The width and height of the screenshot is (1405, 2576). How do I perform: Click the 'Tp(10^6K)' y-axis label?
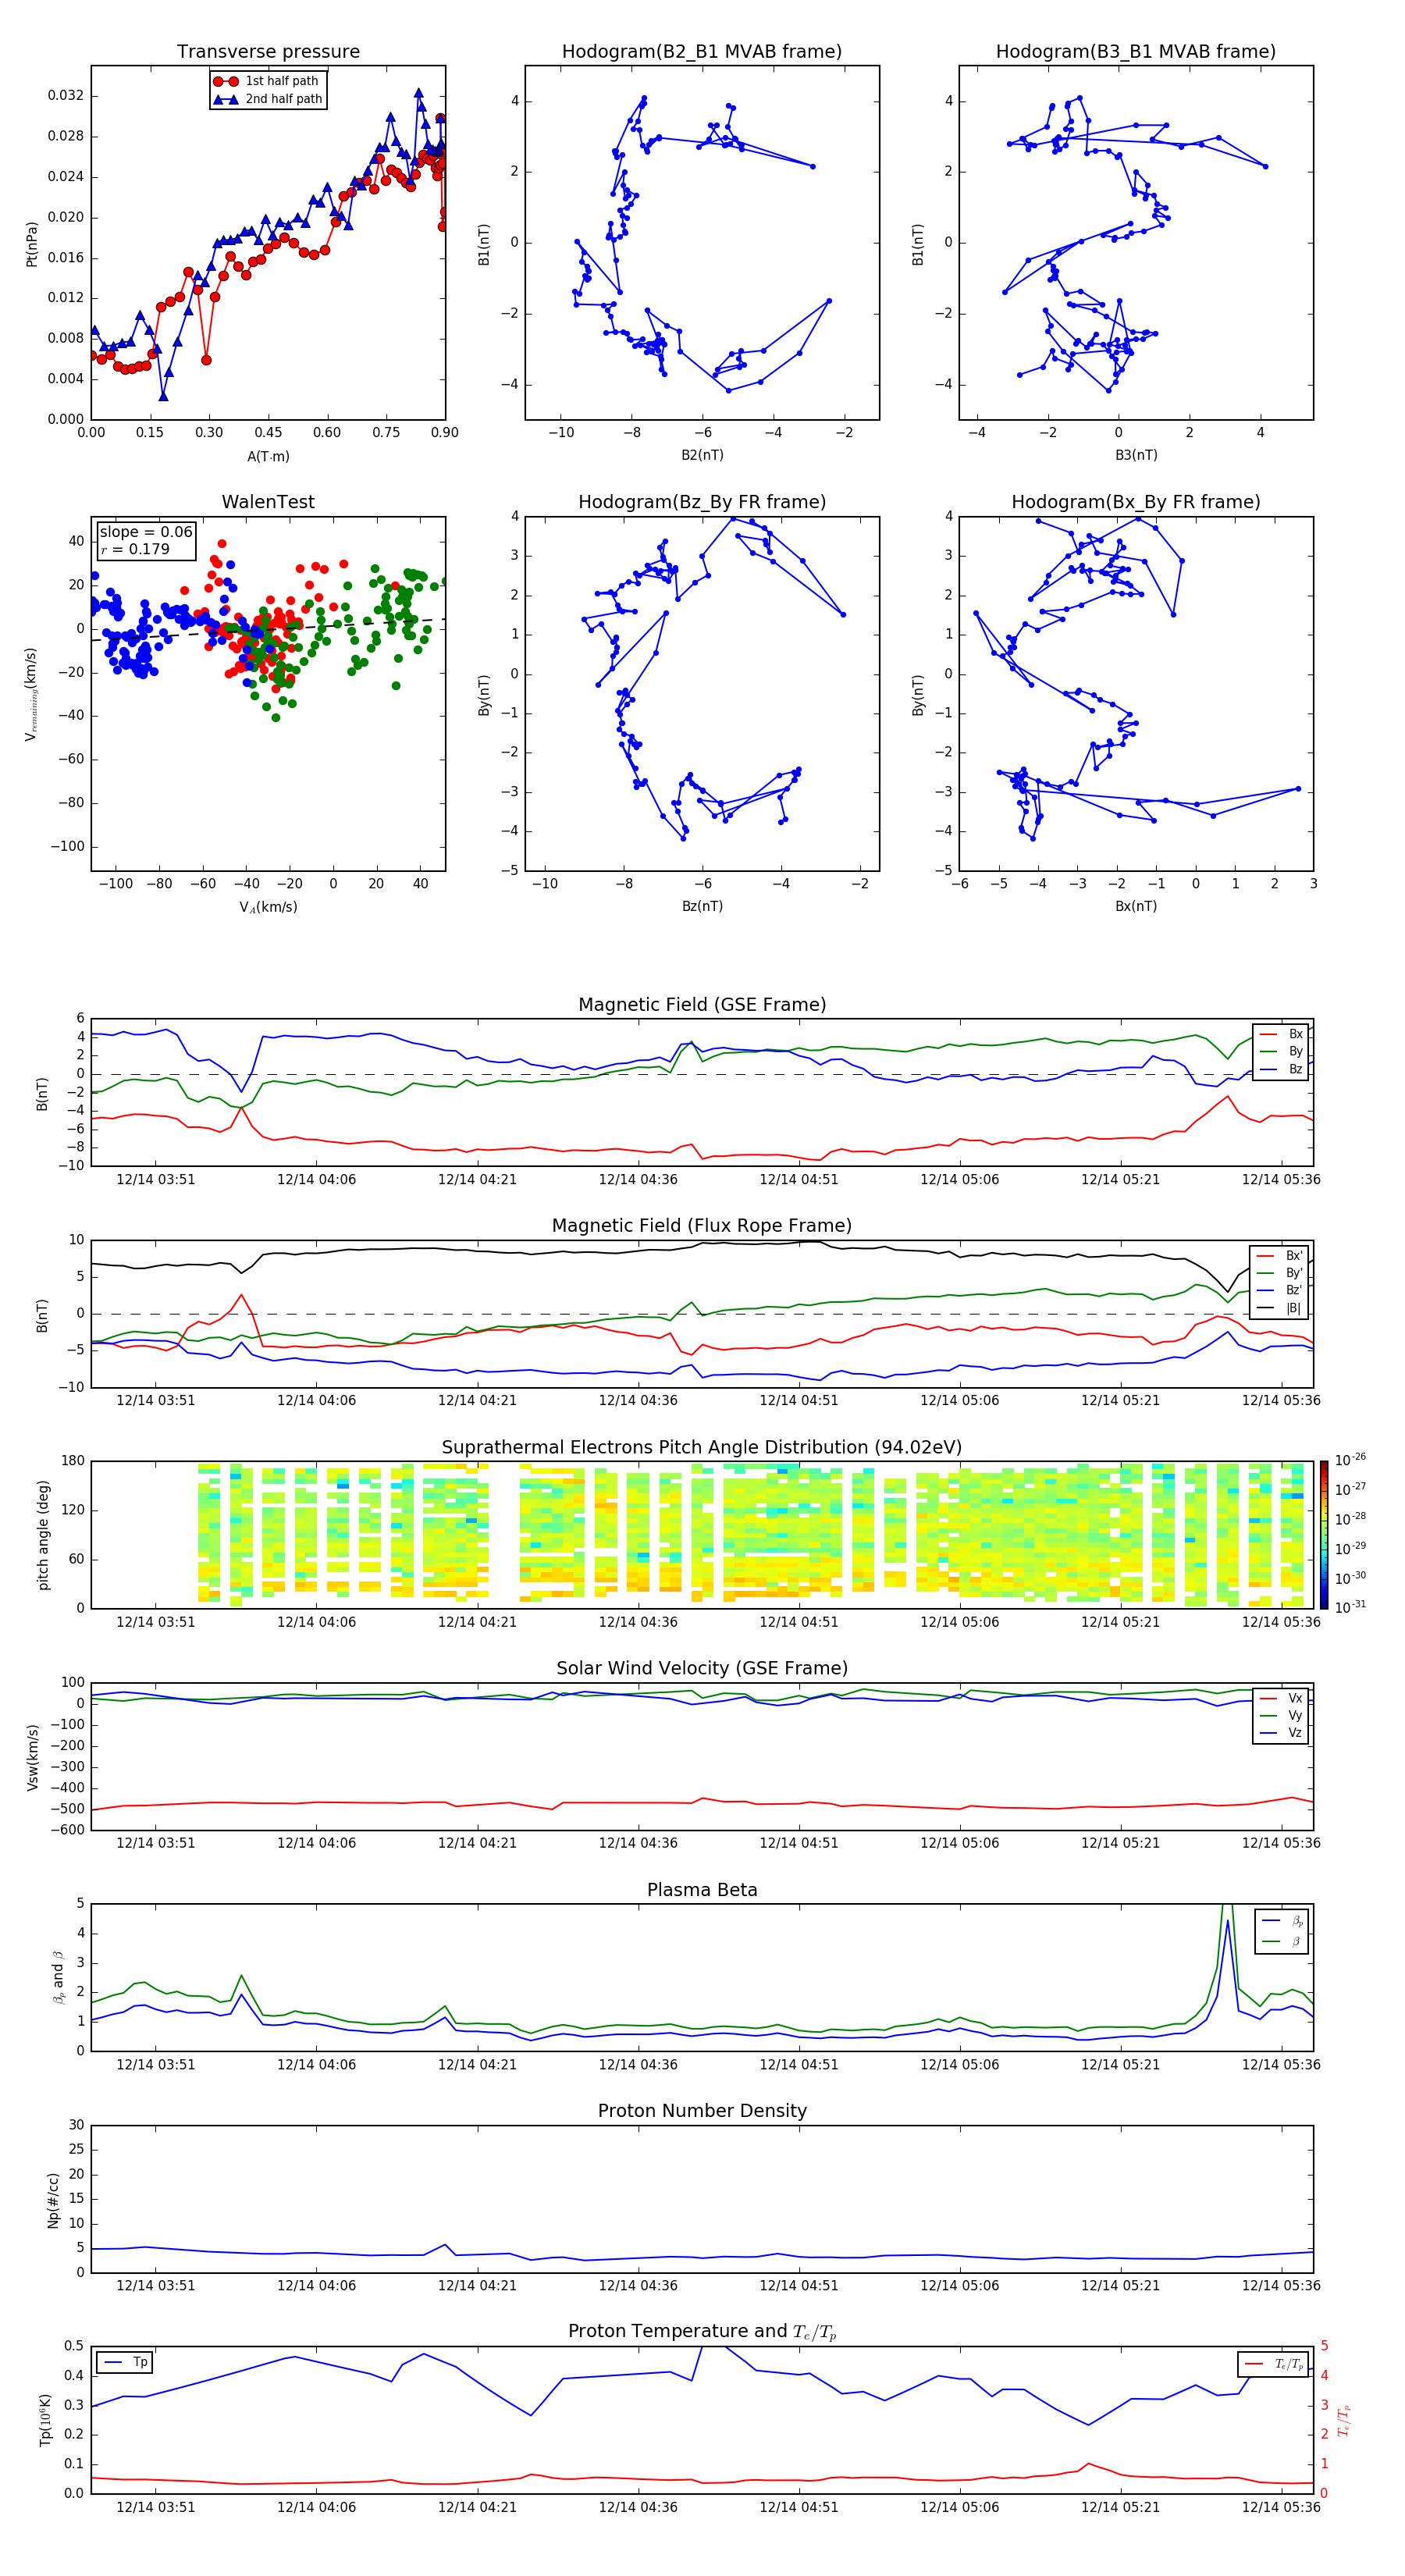point(45,2420)
